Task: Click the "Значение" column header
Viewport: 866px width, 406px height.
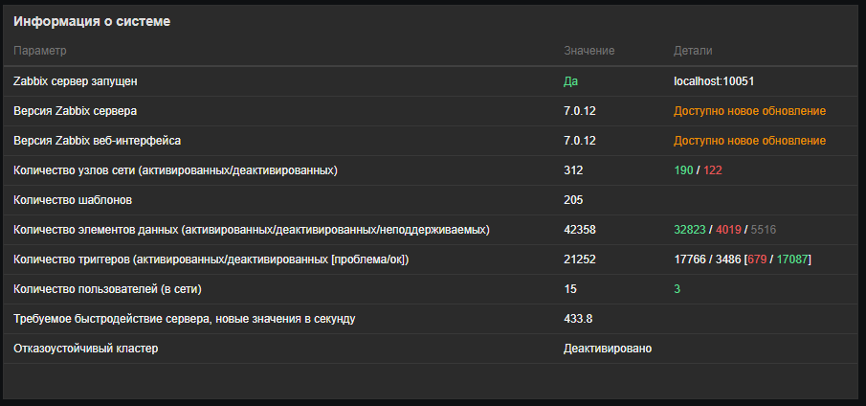Action: (588, 50)
